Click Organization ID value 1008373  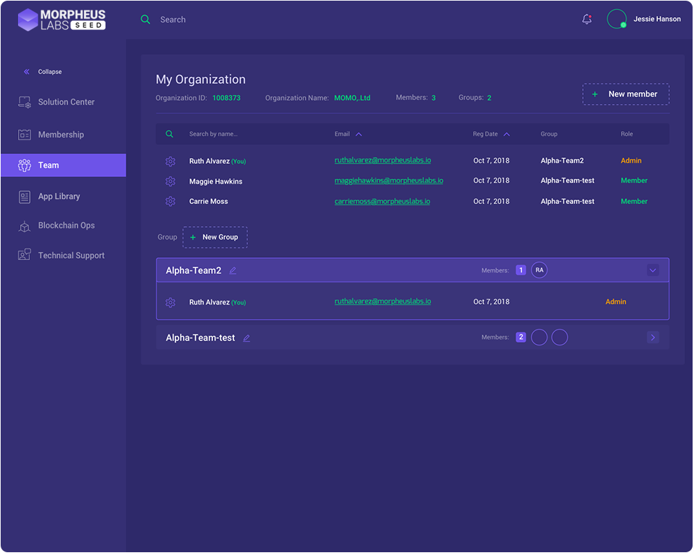(227, 98)
